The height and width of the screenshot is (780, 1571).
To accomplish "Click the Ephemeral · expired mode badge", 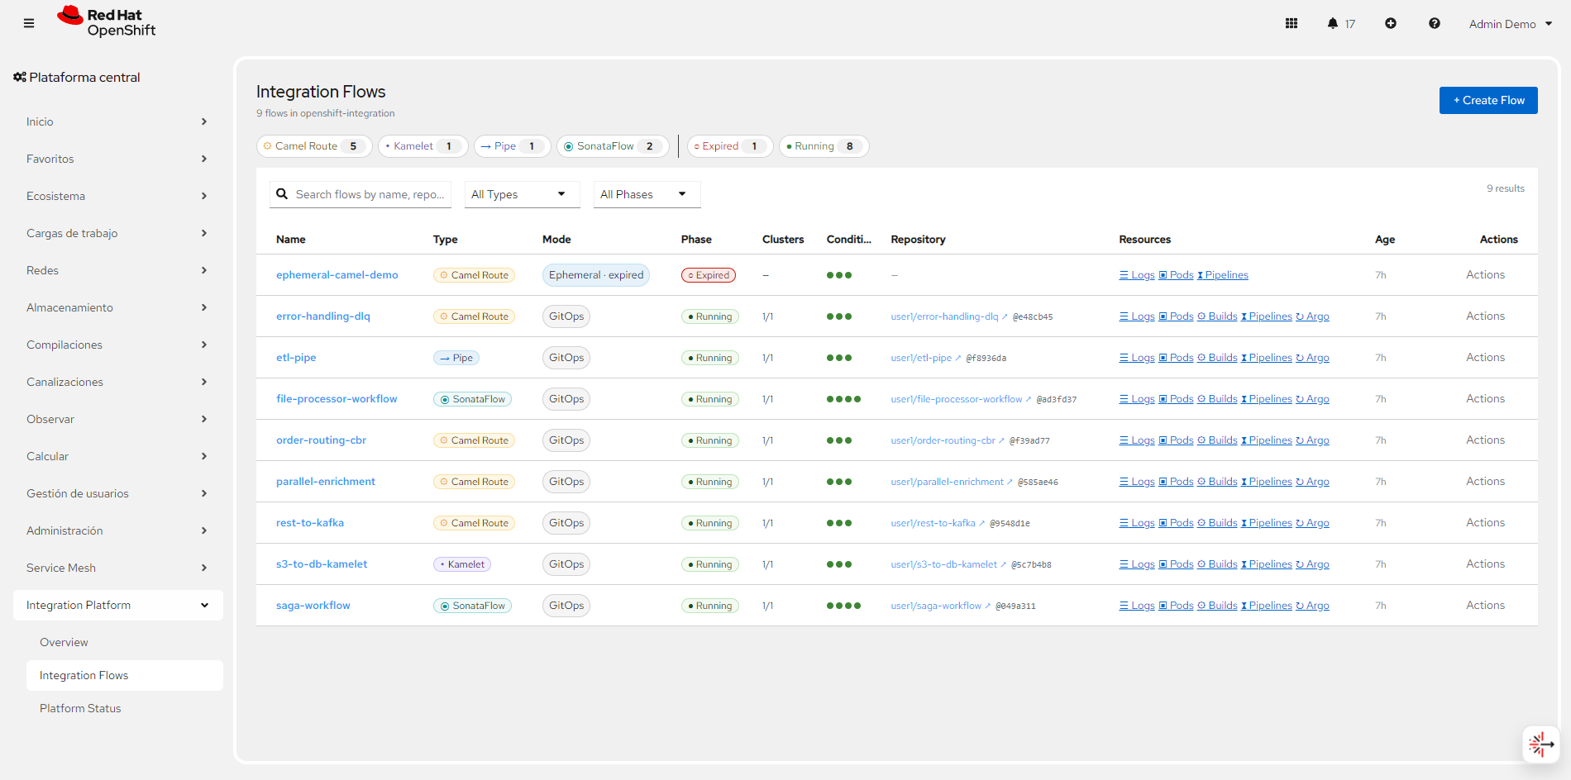I will tap(596, 275).
